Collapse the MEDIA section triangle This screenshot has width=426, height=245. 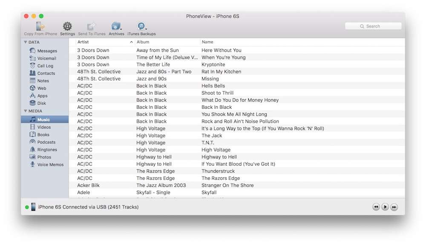point(25,111)
